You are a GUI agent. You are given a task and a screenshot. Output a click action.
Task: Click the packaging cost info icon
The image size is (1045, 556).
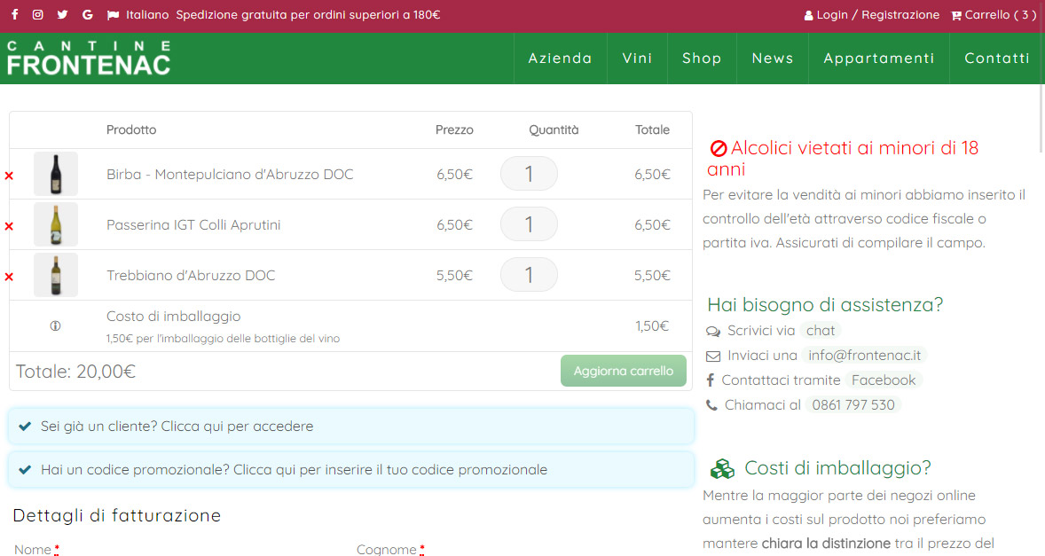[x=55, y=325]
